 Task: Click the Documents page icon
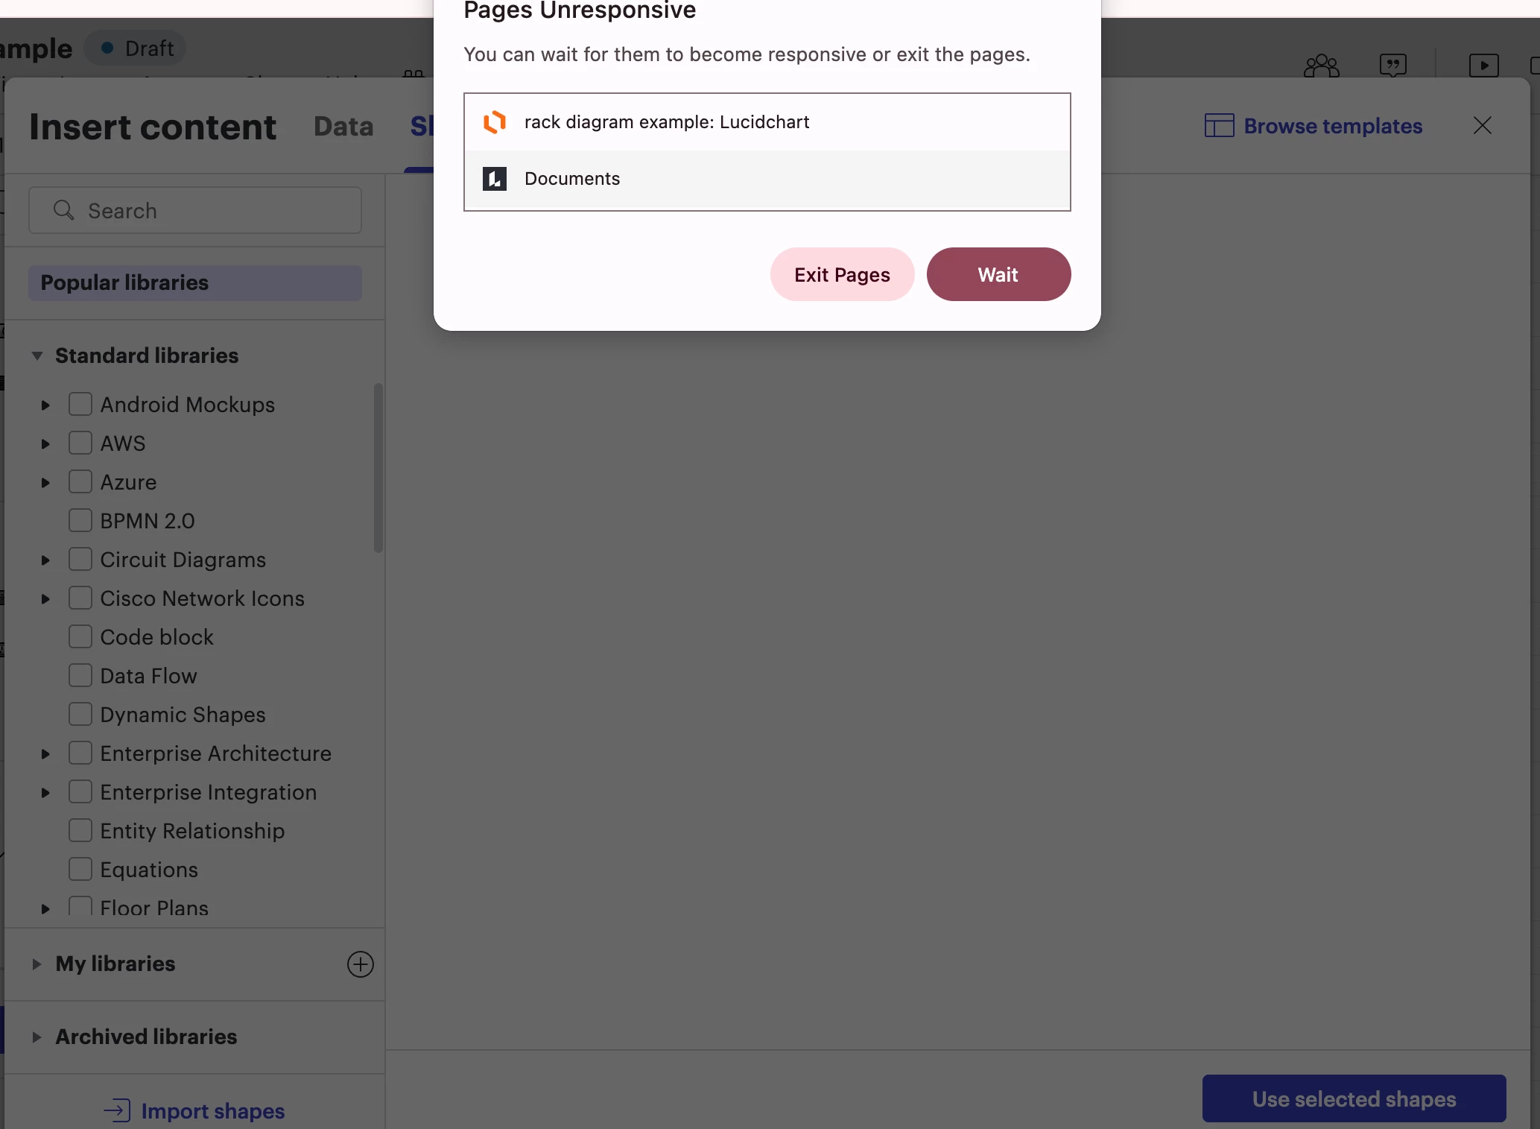point(495,179)
